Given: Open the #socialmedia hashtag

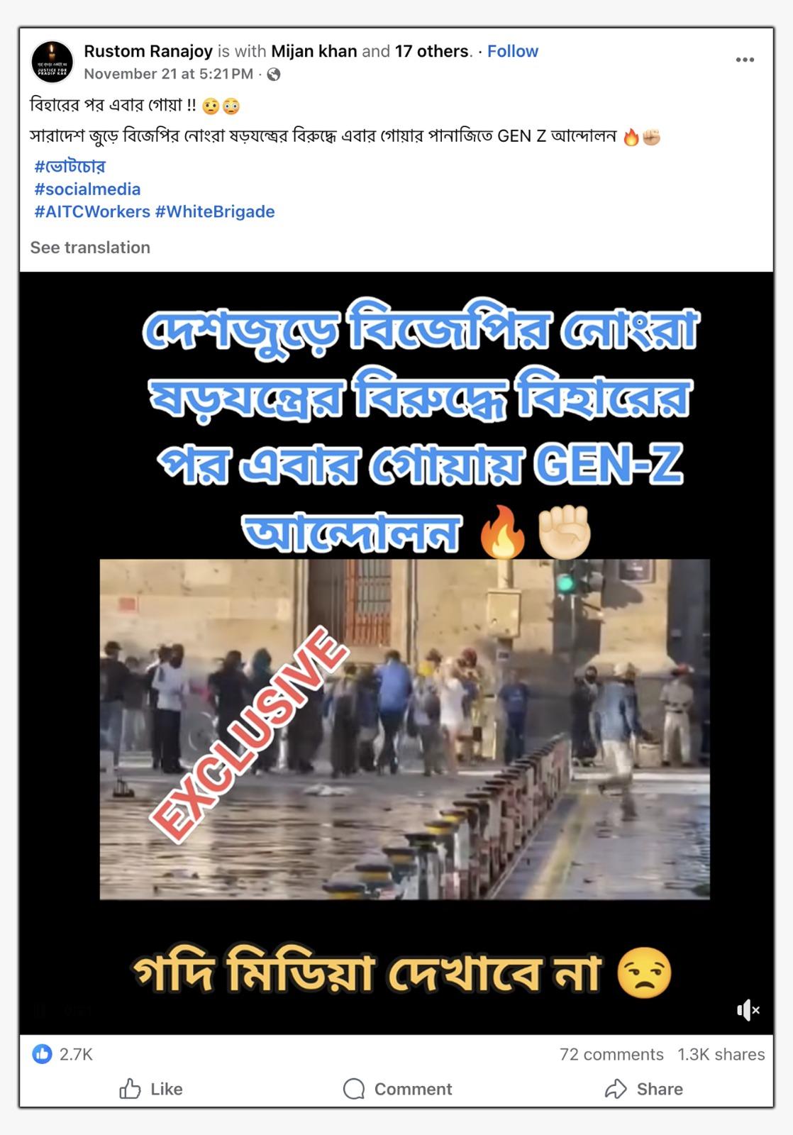Looking at the screenshot, I should [x=87, y=189].
